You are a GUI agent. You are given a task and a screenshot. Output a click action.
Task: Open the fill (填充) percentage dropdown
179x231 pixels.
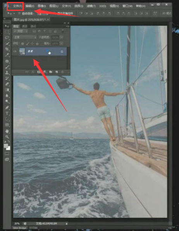[62, 44]
